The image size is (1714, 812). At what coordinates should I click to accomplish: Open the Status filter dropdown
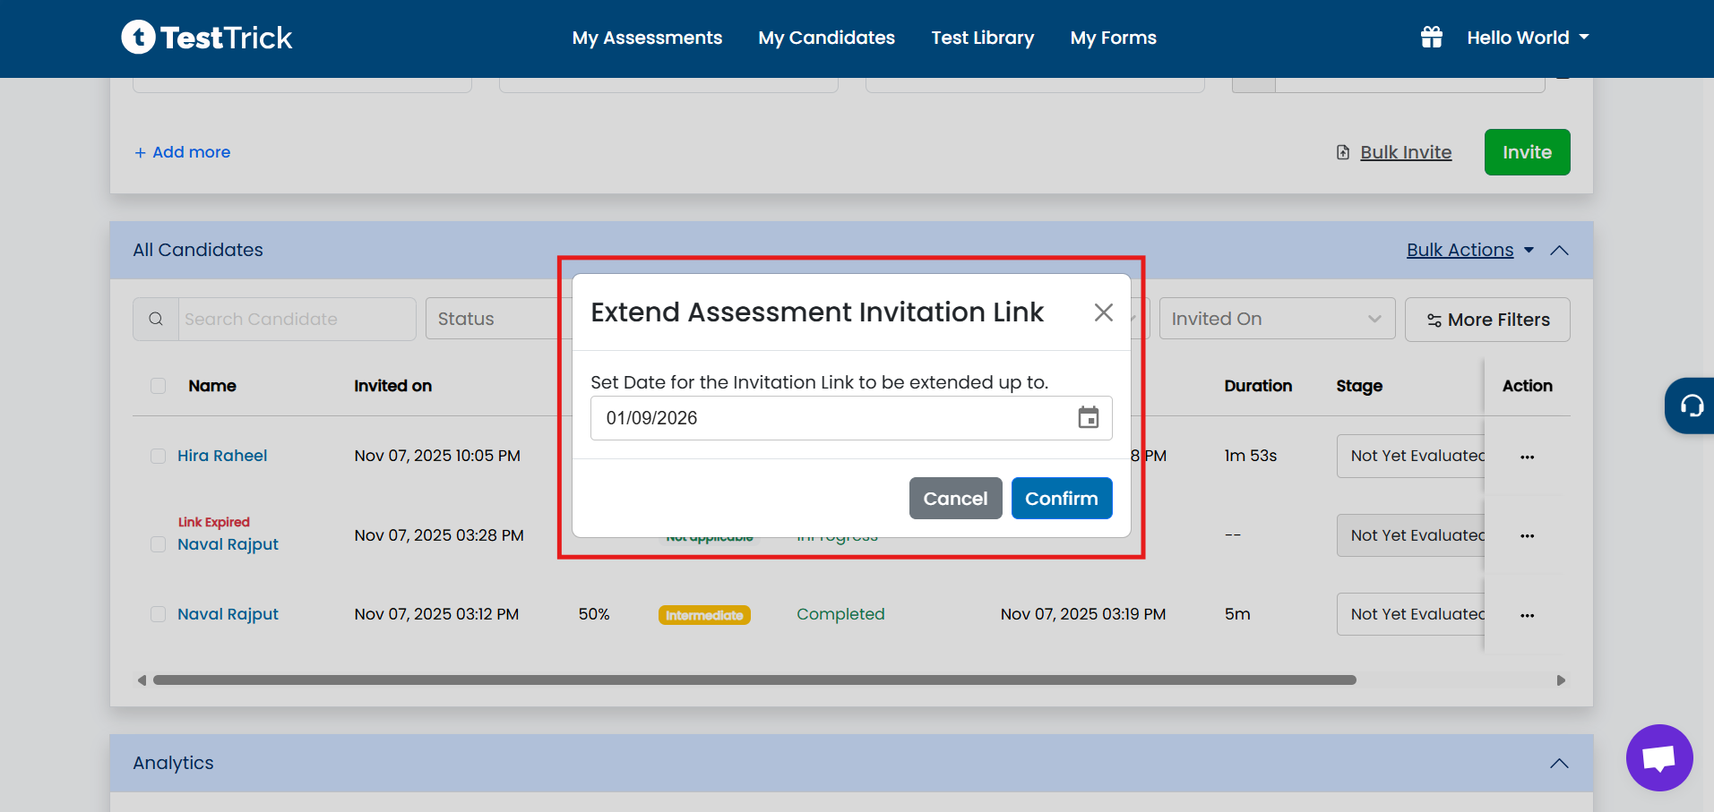498,319
